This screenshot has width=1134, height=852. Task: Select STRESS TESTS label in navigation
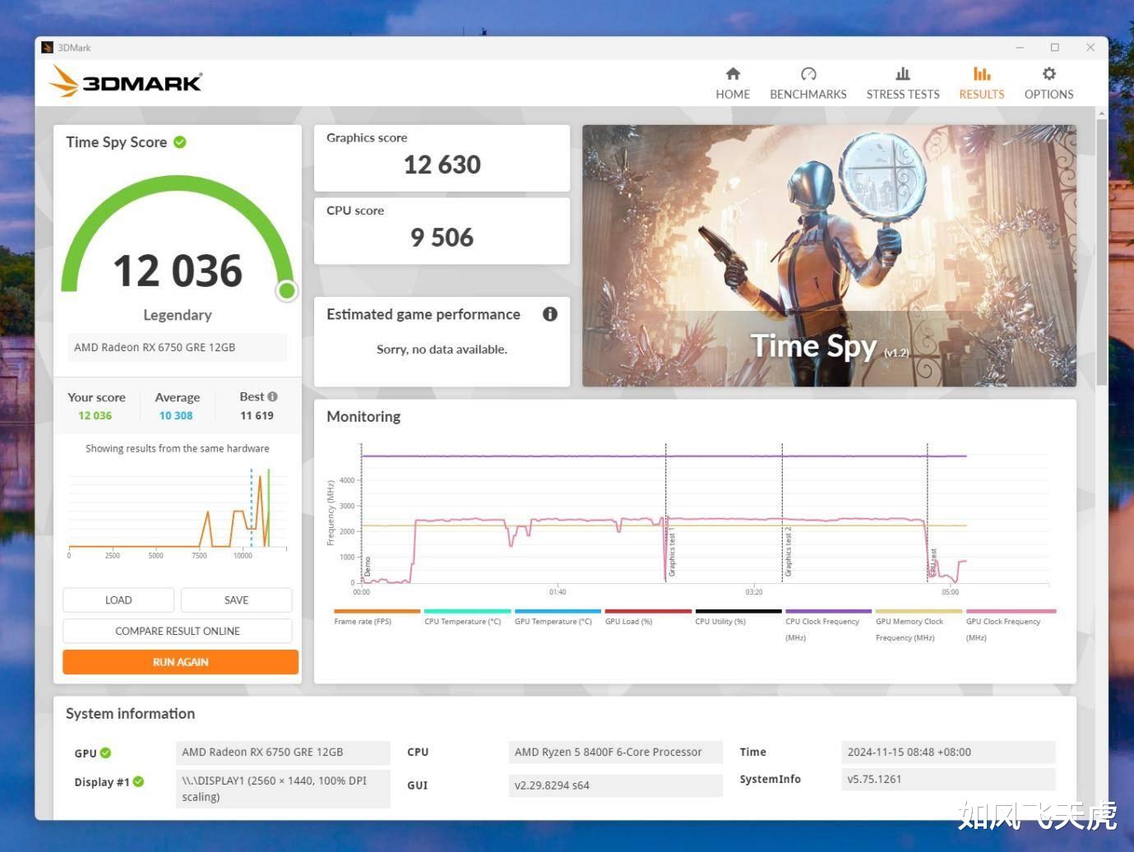(903, 95)
